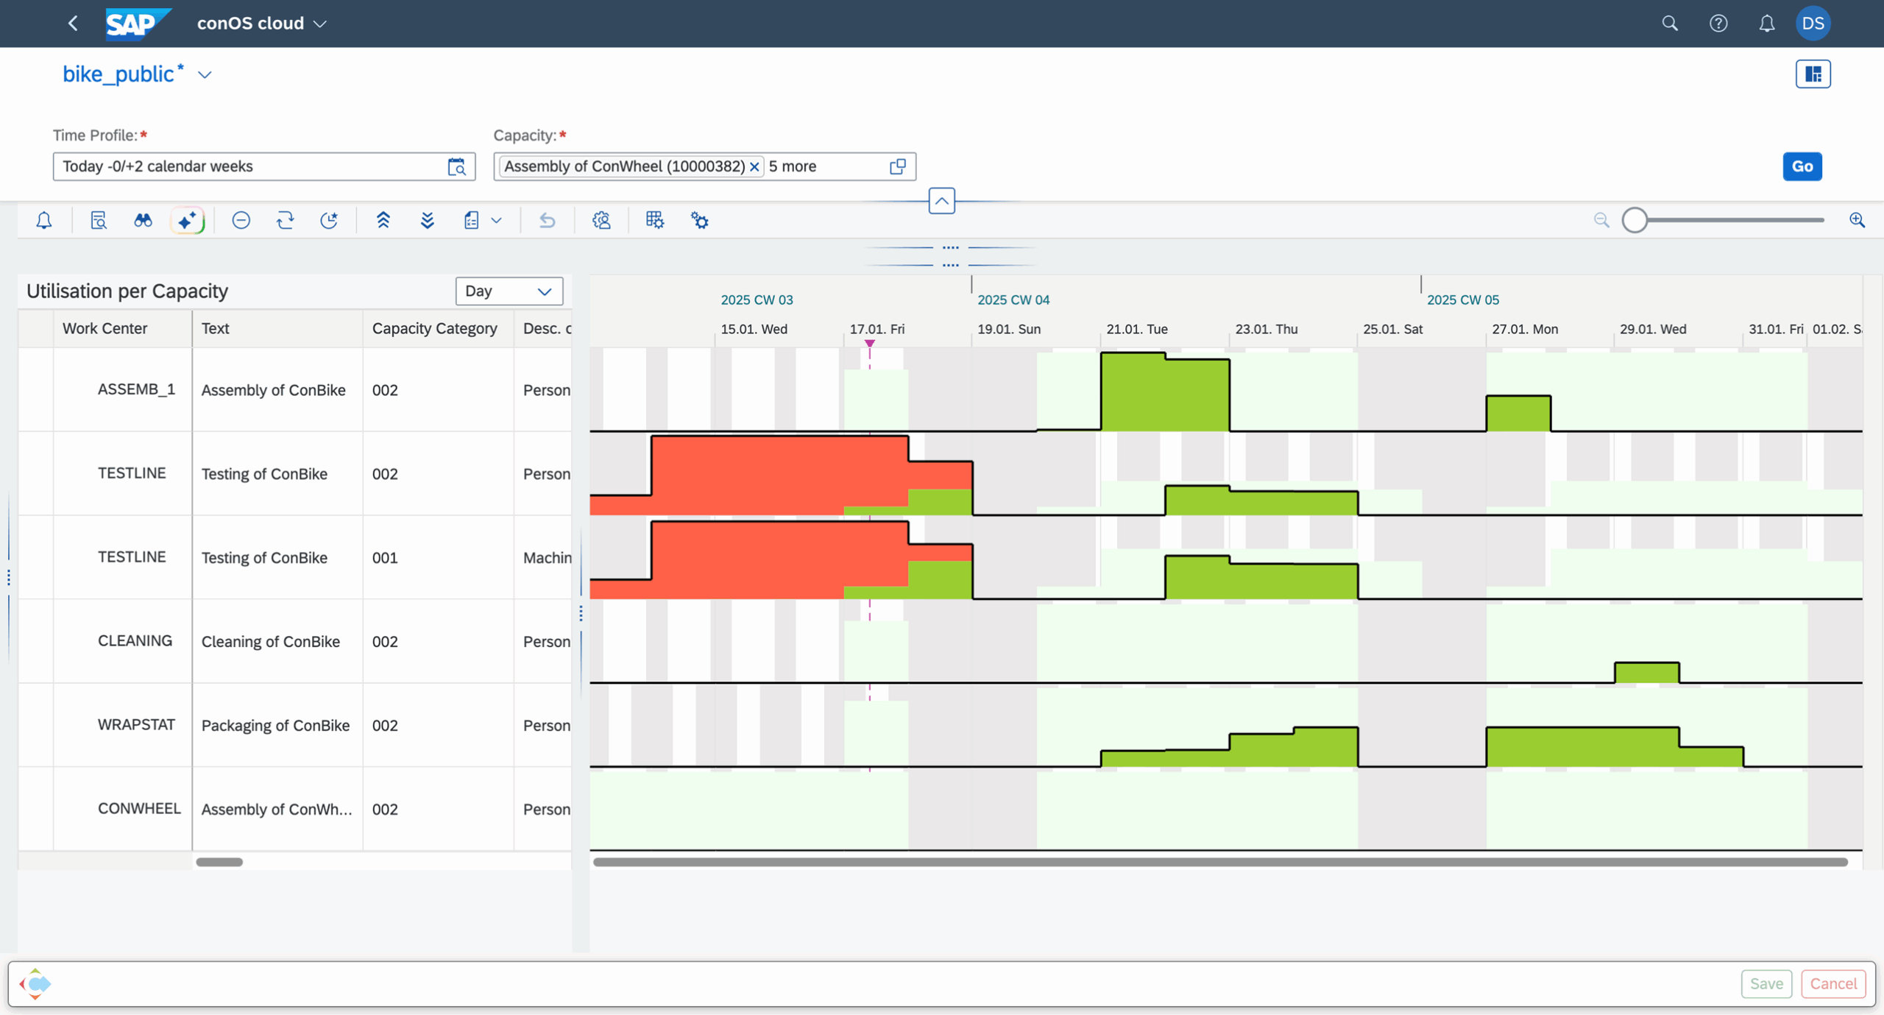Remove the Assembly of ConWheel capacity token
Screen dimensions: 1884x1015
point(755,166)
